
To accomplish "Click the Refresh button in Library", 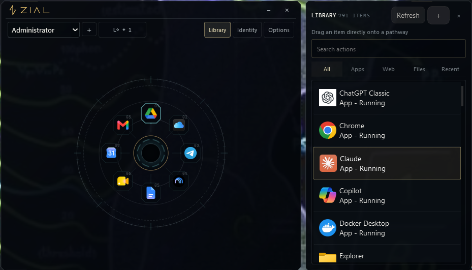I will [x=408, y=15].
